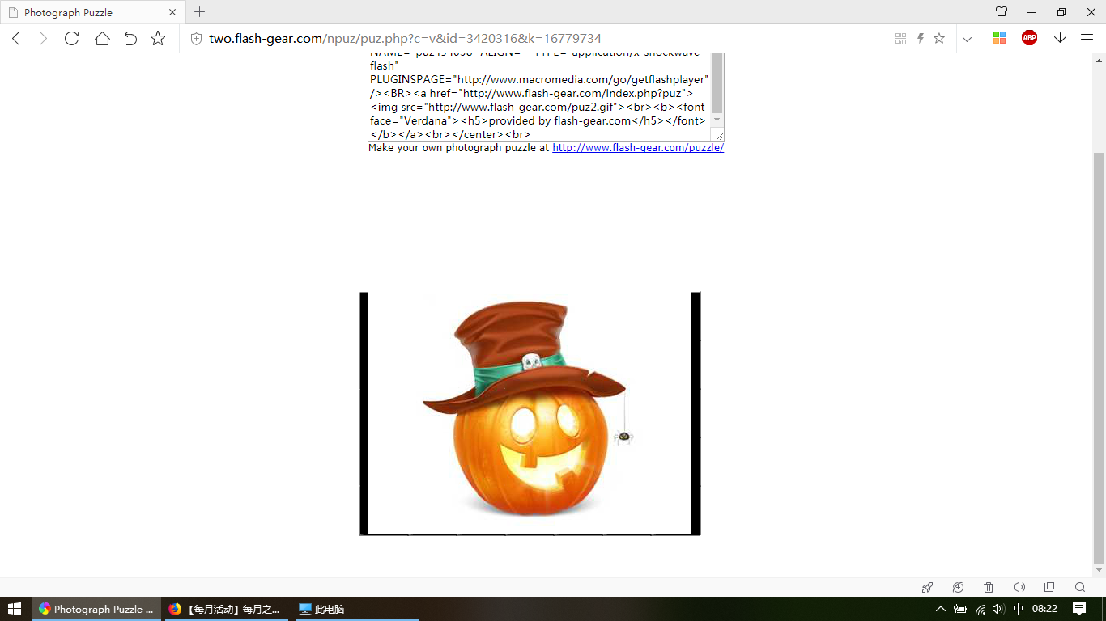Select the Photograph Puzzle taskbar button

coord(96,609)
